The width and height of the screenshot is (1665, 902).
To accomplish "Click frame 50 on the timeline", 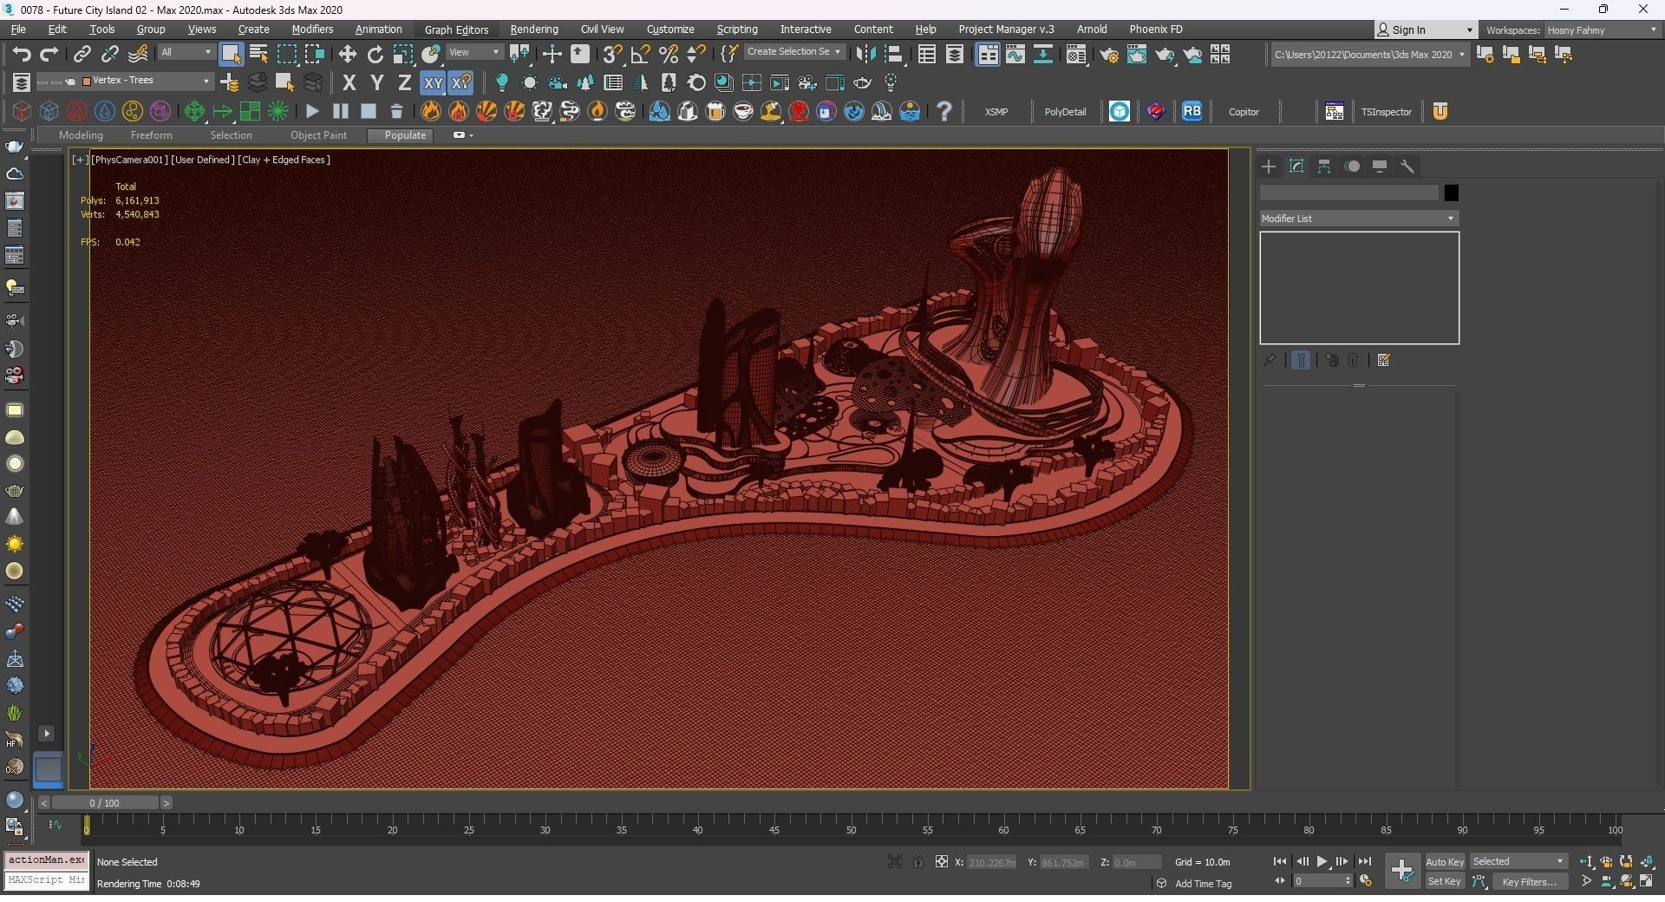I will 851,828.
